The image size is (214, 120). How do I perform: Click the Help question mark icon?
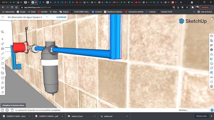pos(2,110)
